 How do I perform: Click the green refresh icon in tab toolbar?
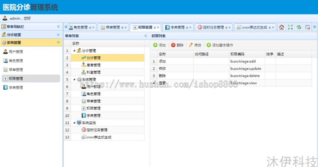tap(299, 27)
